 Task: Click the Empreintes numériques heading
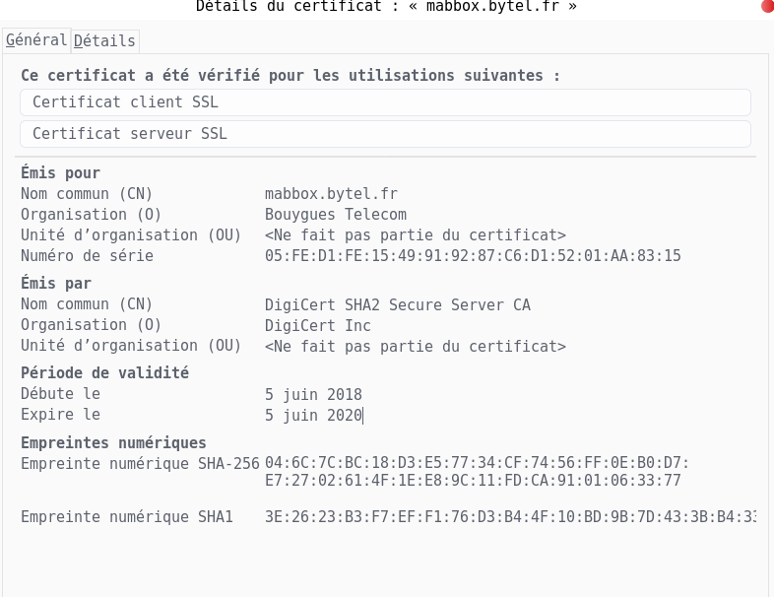[x=113, y=443]
